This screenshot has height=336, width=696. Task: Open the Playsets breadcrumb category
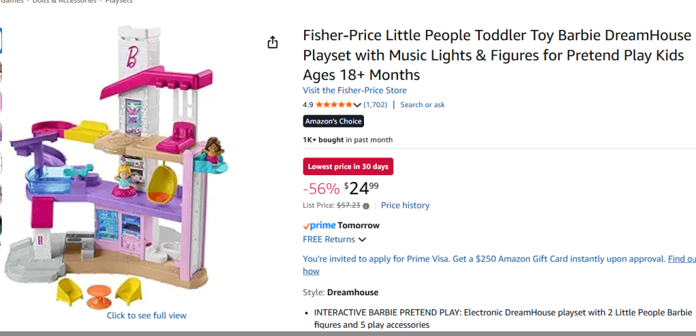[x=118, y=1]
